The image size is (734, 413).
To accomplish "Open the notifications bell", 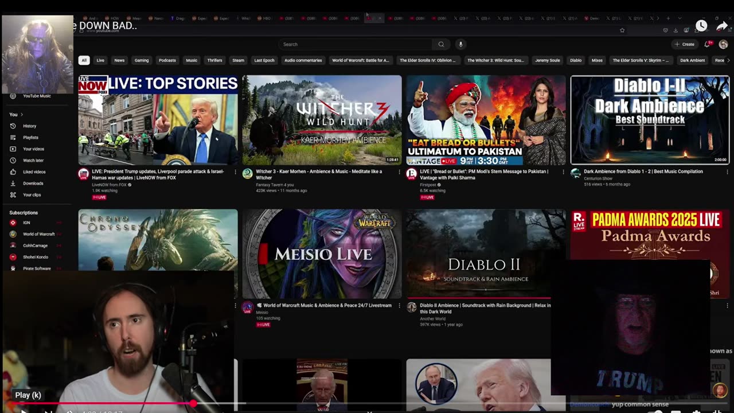I will (708, 44).
